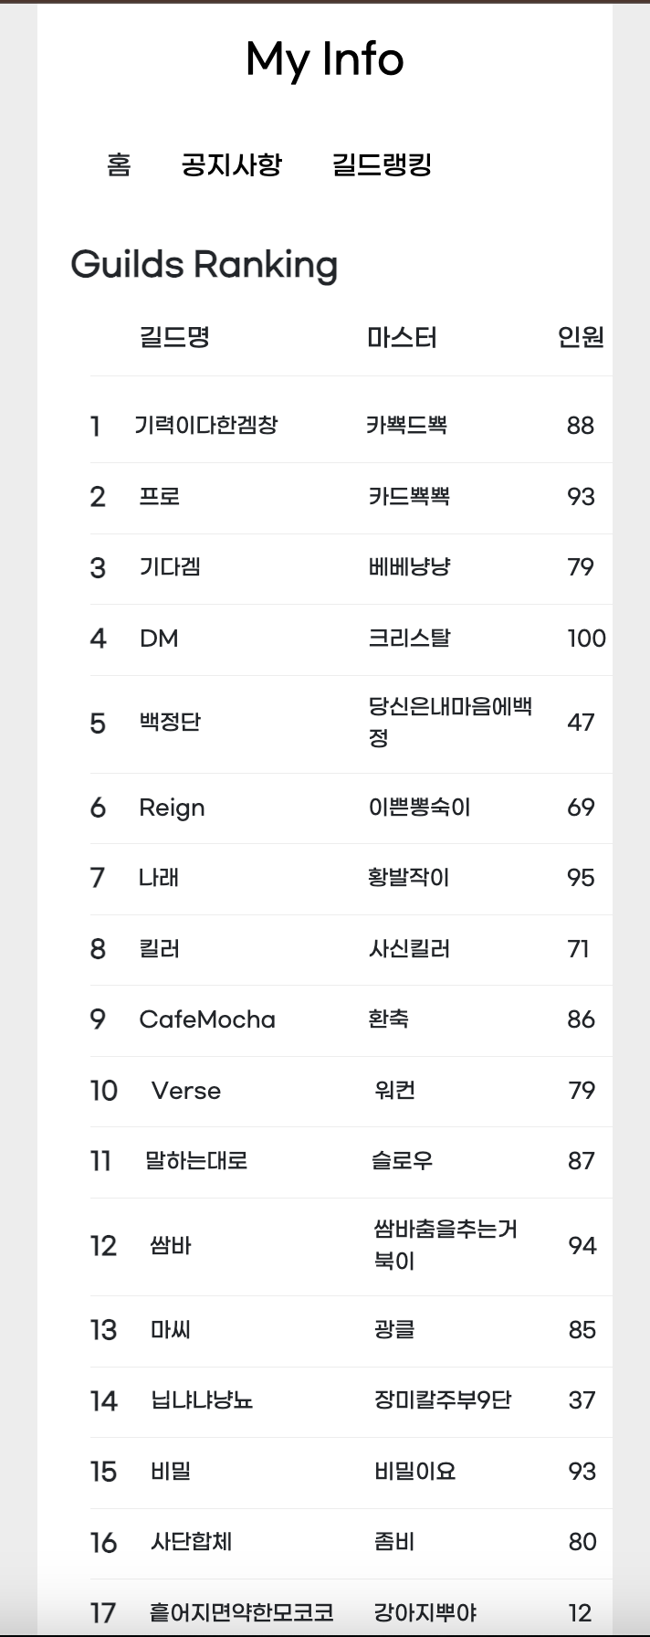This screenshot has width=650, height=1637.
Task: Click the 마스터 column header
Action: (402, 338)
